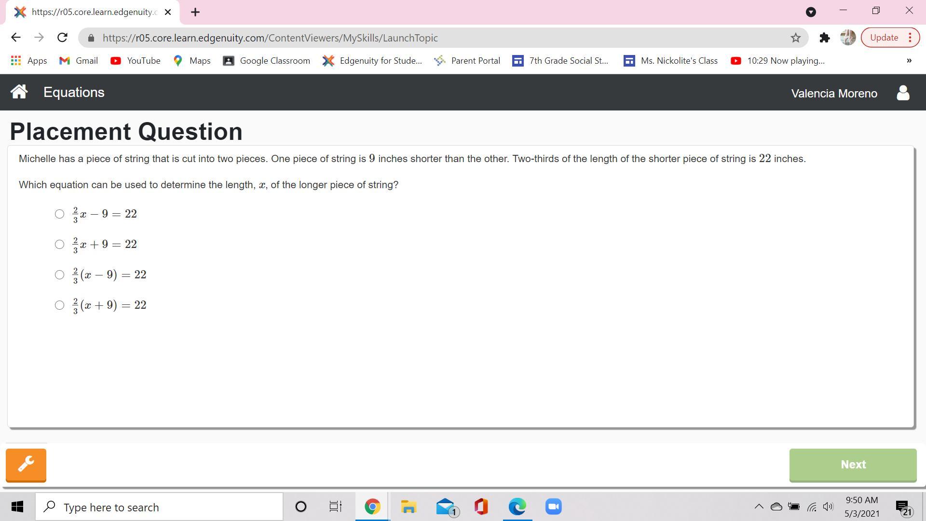Bookmark this page with star icon
Screen dimensions: 926x521
[795, 38]
